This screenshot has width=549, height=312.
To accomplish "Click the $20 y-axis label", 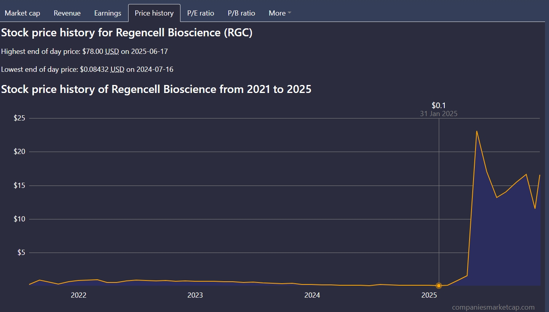I will click(20, 152).
